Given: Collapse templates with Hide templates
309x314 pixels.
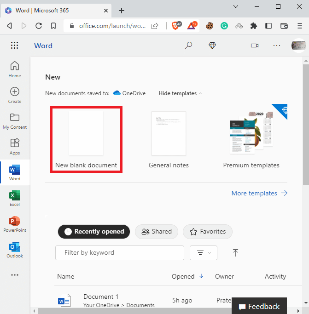Looking at the screenshot, I should [180, 93].
